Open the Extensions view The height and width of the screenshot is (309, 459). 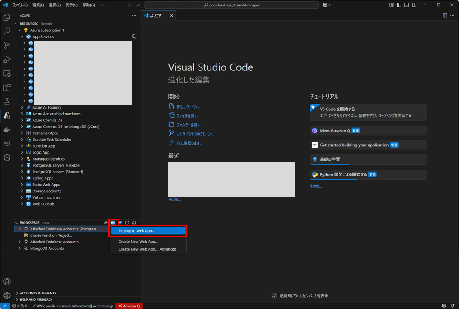point(7,88)
